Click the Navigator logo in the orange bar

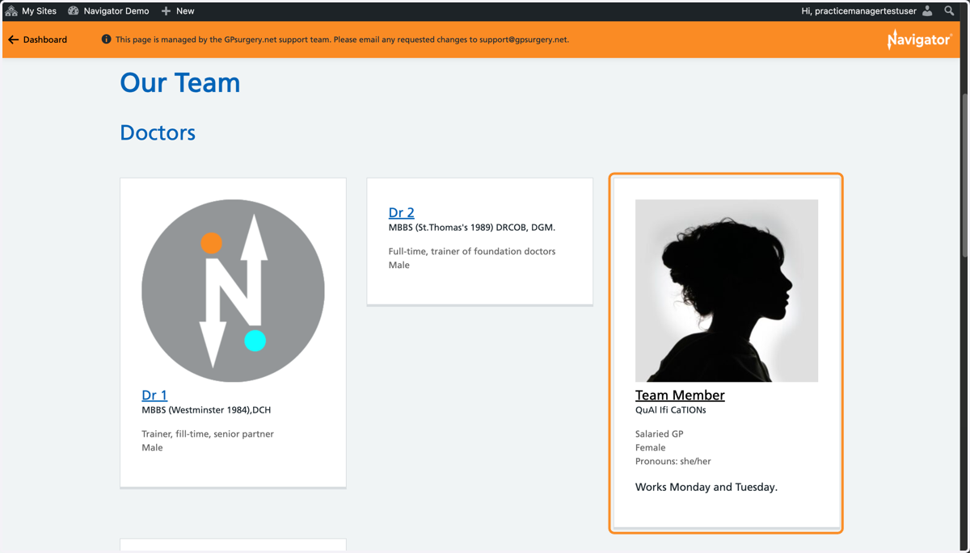[x=919, y=40]
